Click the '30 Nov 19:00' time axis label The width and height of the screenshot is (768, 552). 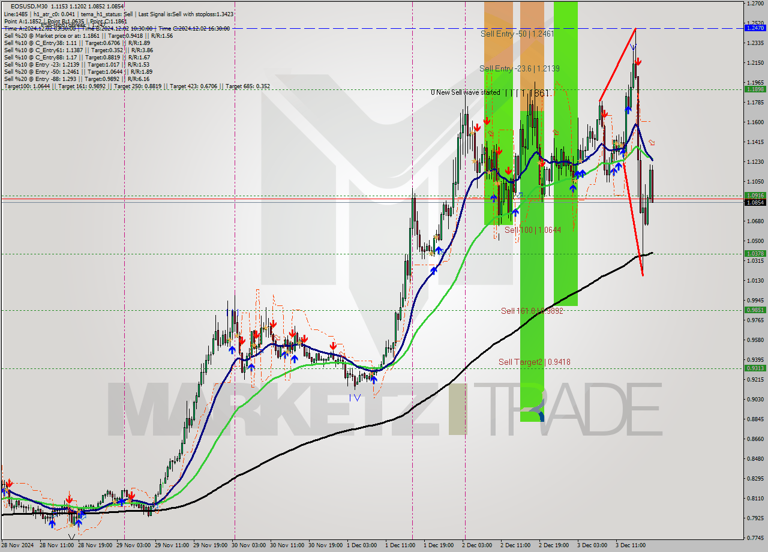(326, 545)
